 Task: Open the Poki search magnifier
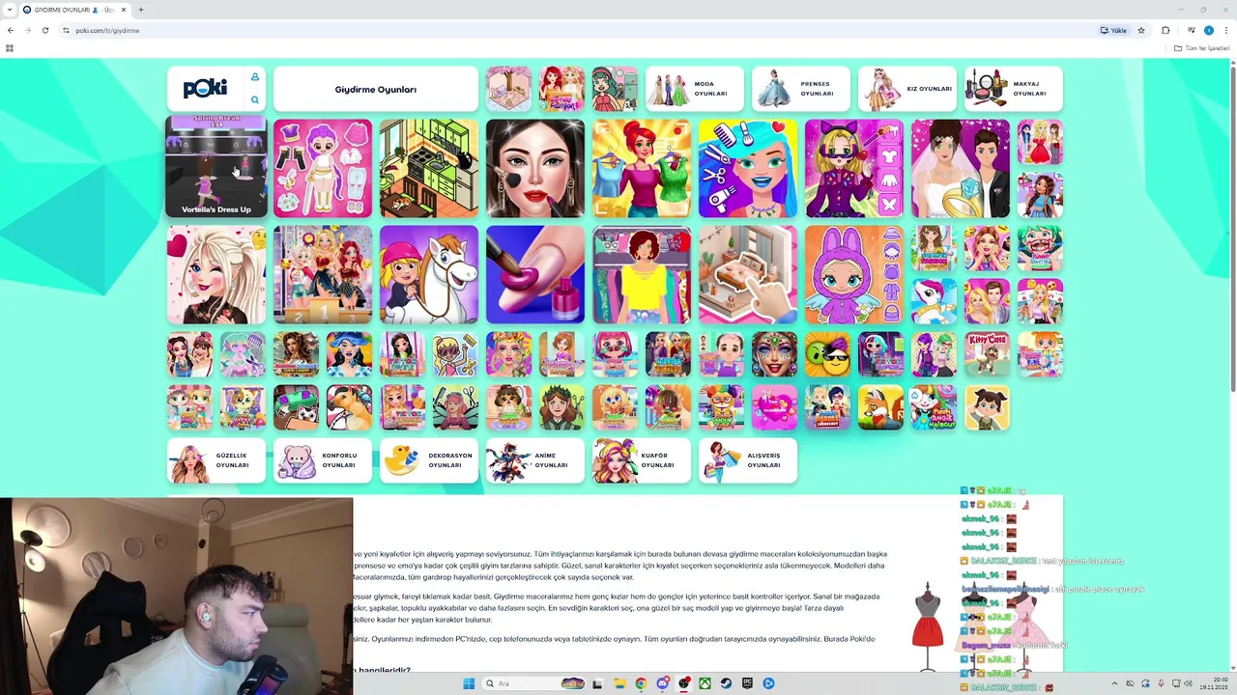pos(255,100)
